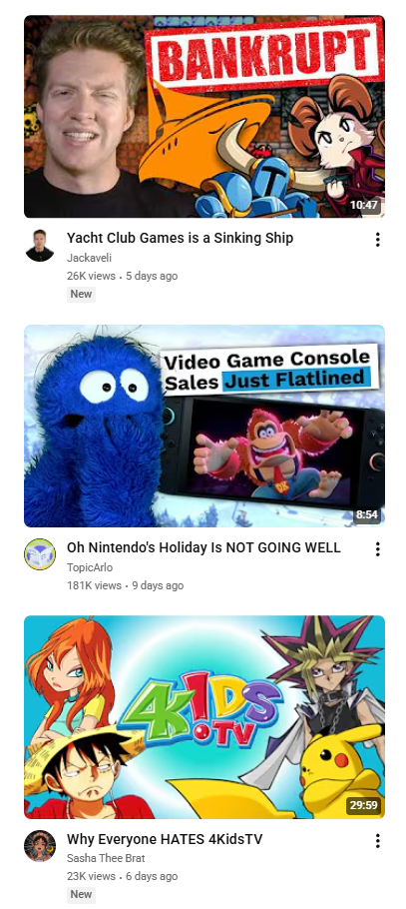
Task: Visit the TopicArlo channel name link
Action: (90, 567)
